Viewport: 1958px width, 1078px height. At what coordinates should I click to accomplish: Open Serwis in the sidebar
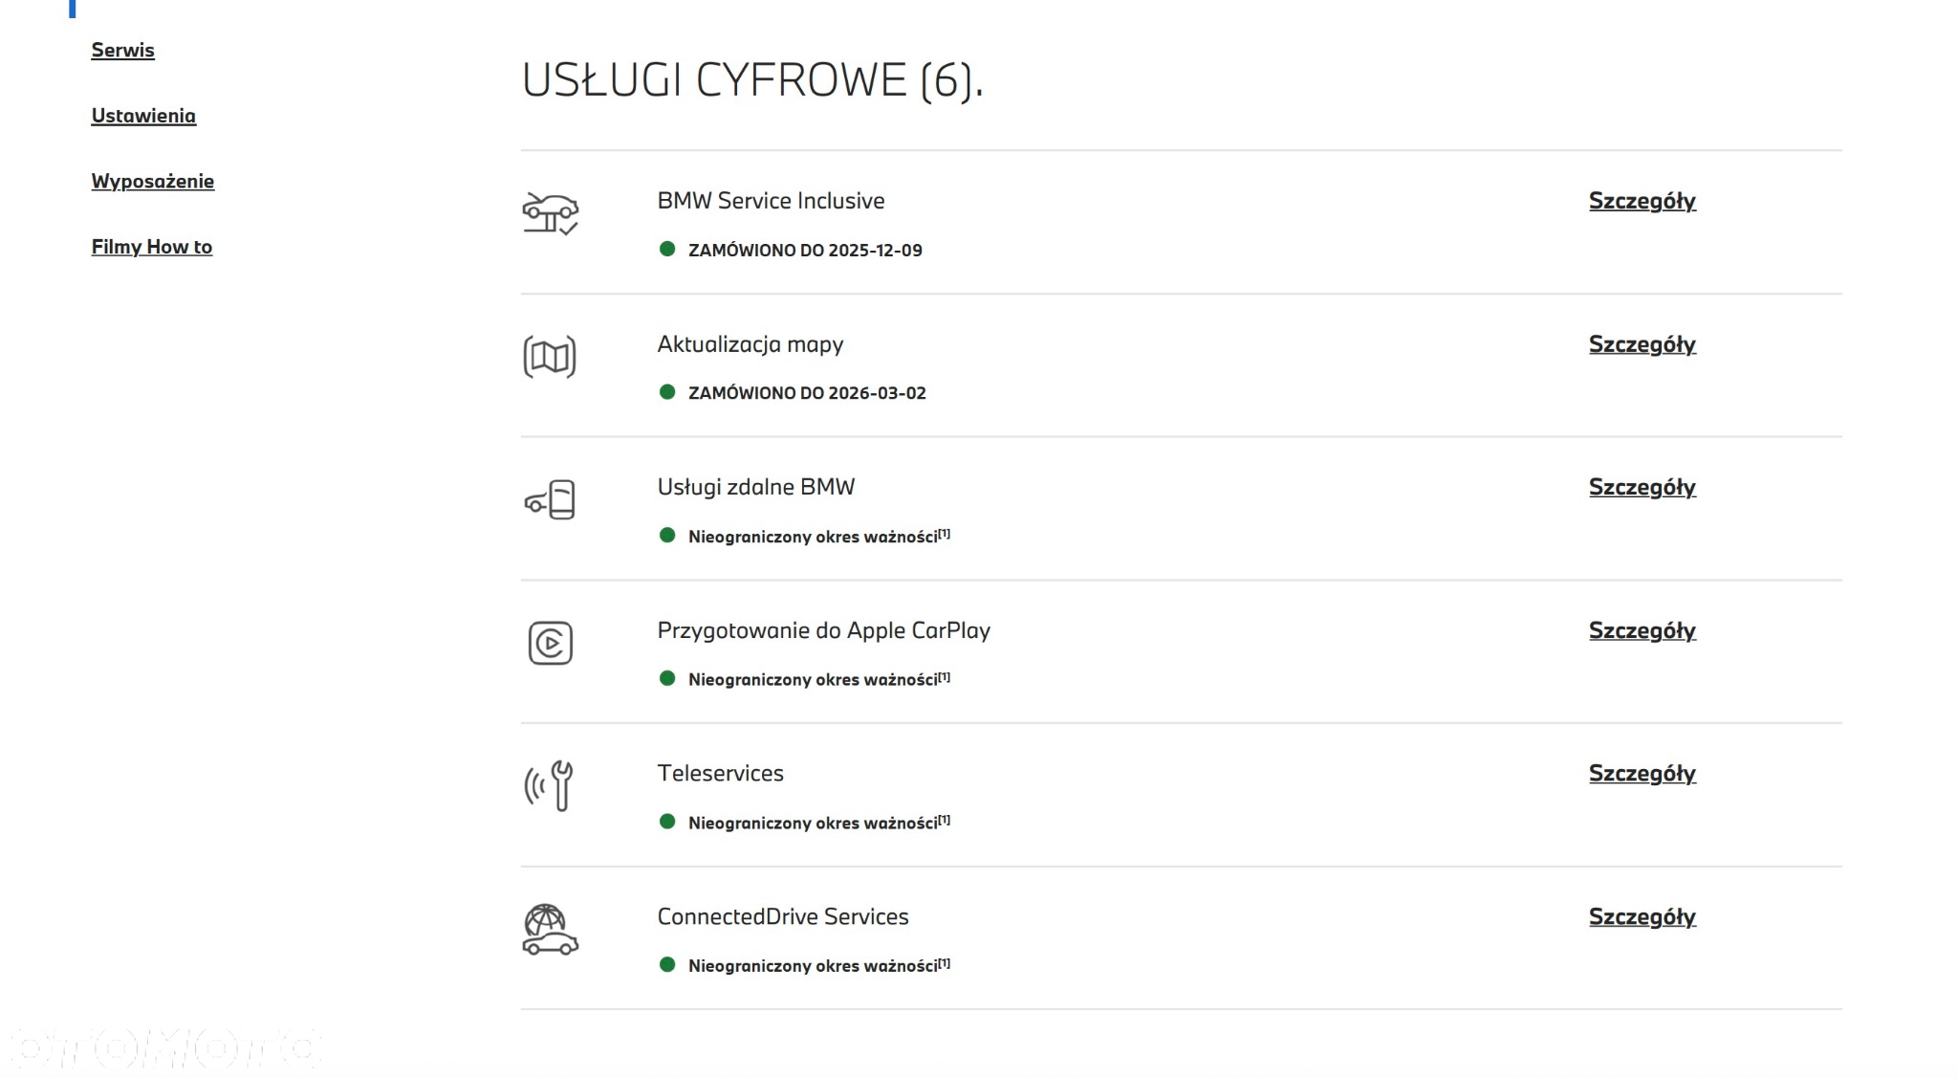[x=122, y=51]
